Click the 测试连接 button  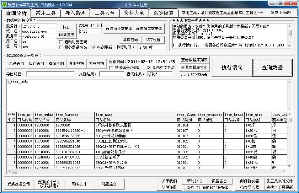click(x=67, y=35)
